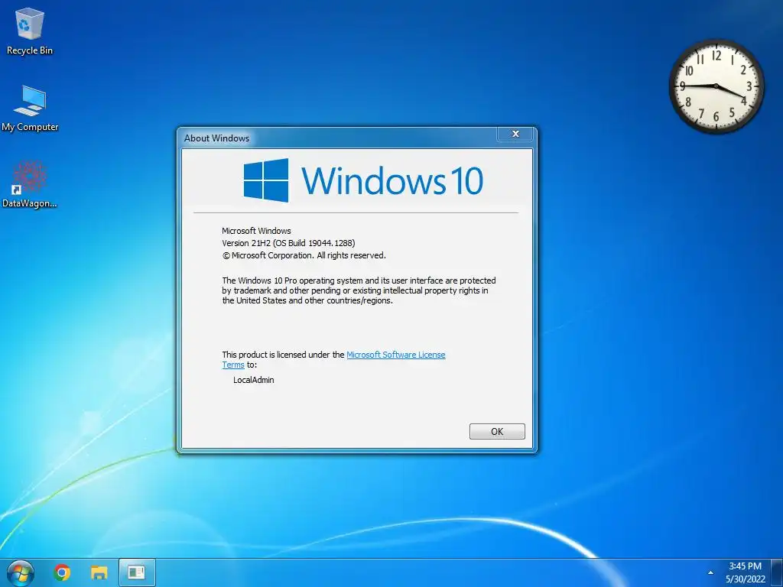Show hidden system tray icons
This screenshot has width=783, height=587.
click(710, 572)
